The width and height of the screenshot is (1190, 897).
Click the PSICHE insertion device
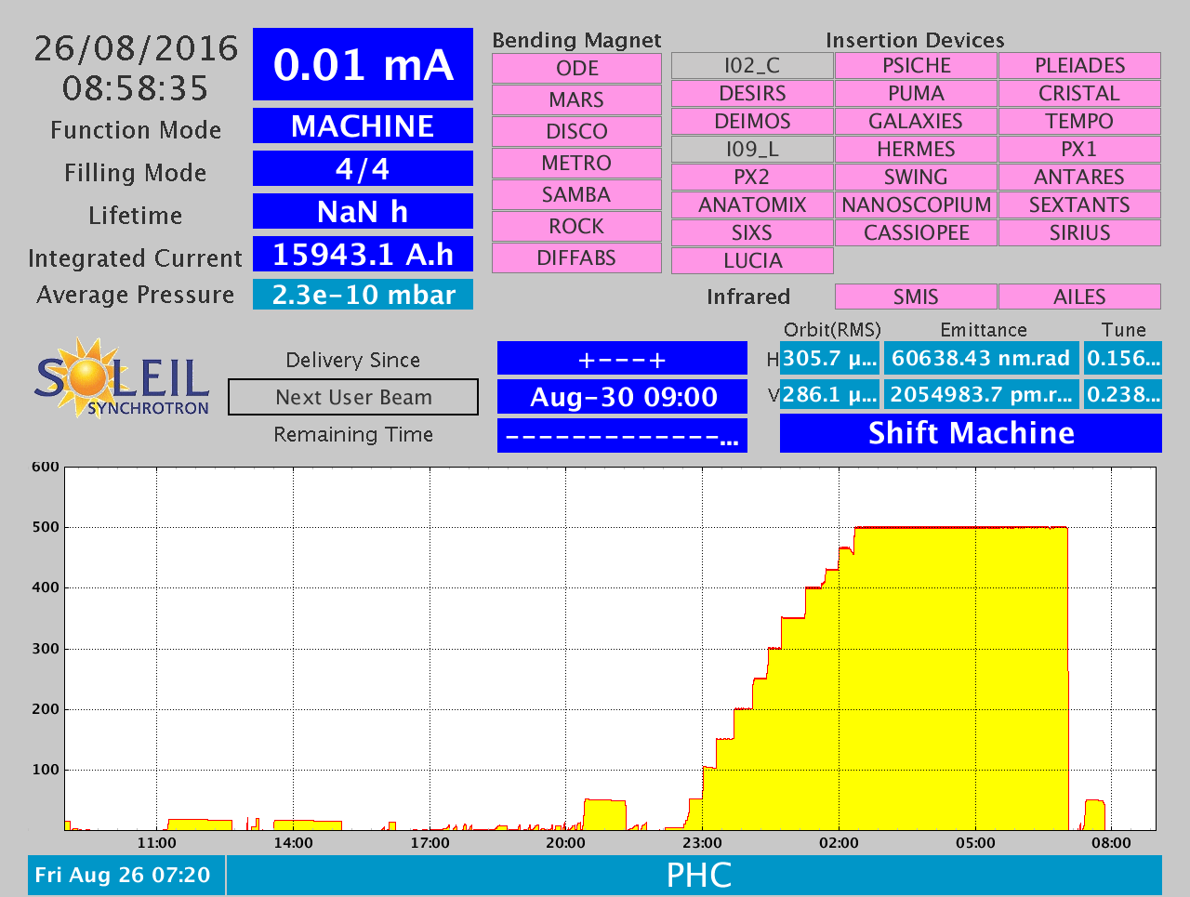point(916,66)
